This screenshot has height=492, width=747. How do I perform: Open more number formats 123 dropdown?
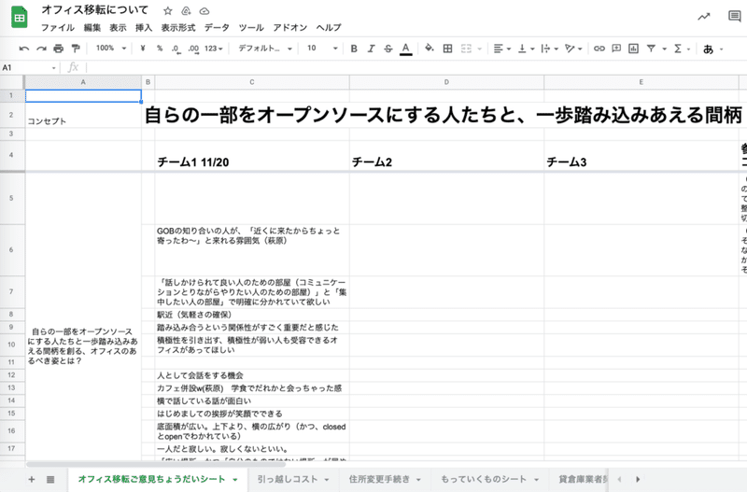(214, 49)
